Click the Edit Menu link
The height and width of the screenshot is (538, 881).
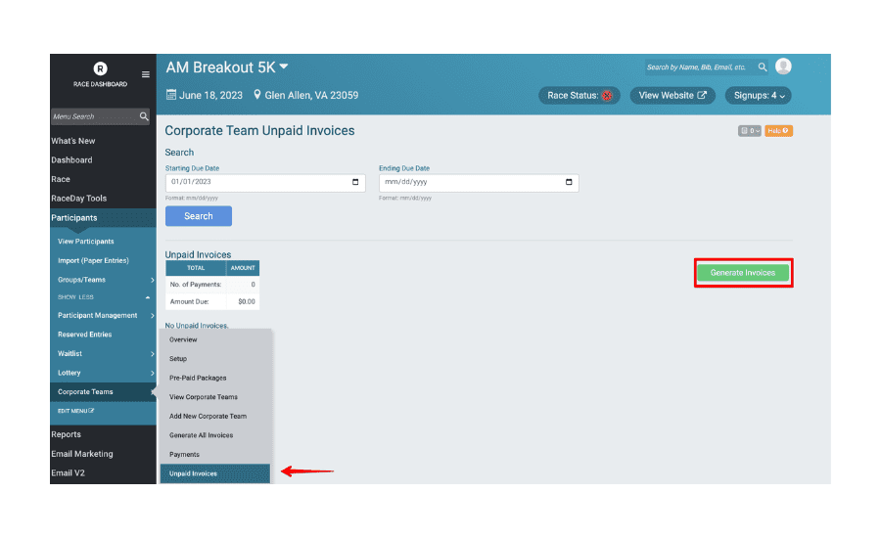pos(75,411)
